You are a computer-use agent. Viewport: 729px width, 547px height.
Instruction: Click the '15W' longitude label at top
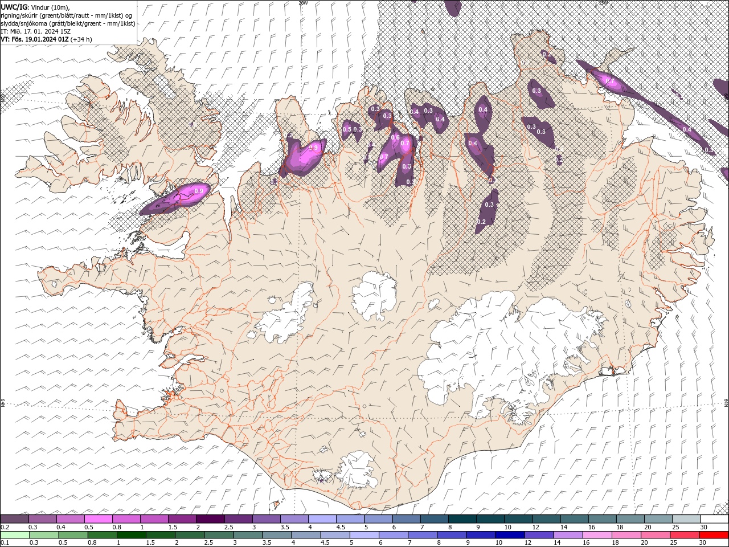click(603, 3)
